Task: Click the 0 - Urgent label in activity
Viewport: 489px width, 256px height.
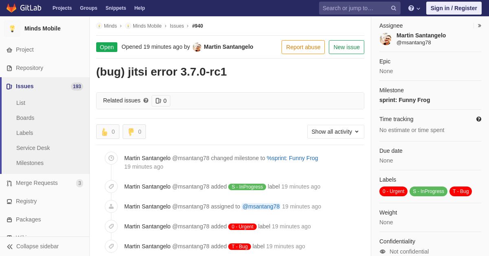Action: coord(242,227)
